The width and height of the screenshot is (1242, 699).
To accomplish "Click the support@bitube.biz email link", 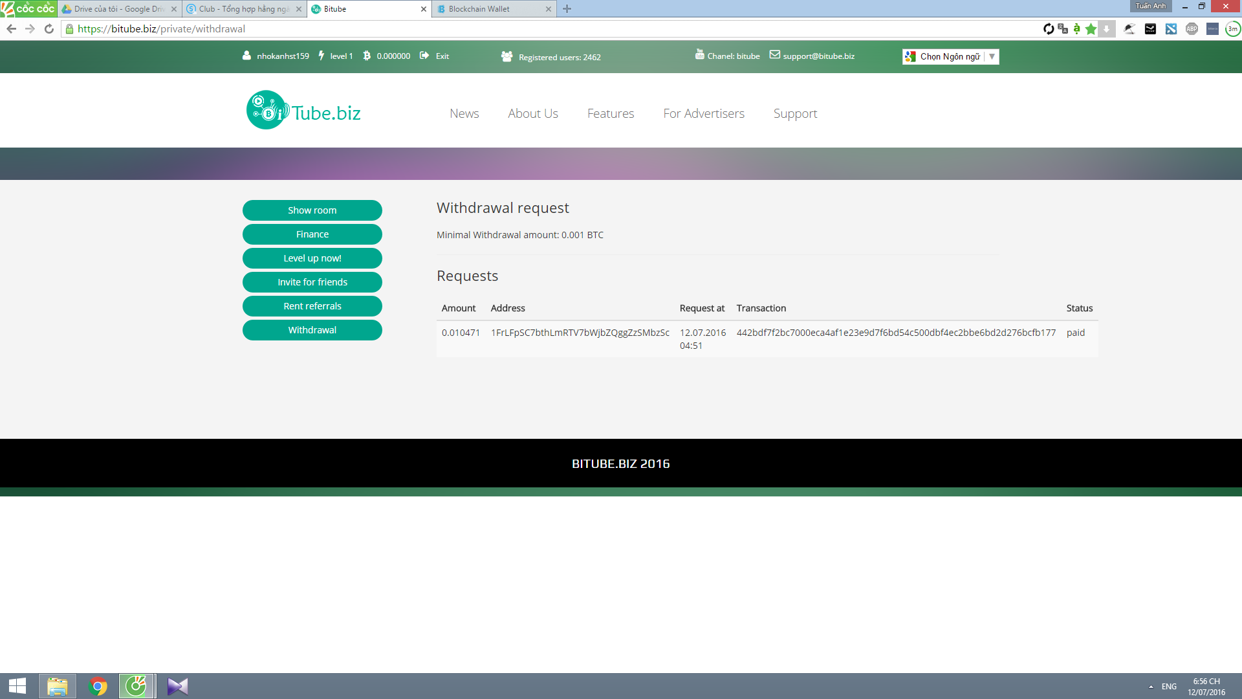I will point(818,56).
